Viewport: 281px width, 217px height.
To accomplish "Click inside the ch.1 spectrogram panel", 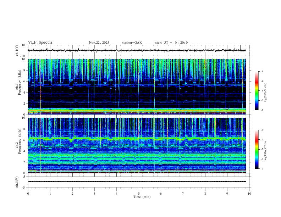I will click(137, 87).
